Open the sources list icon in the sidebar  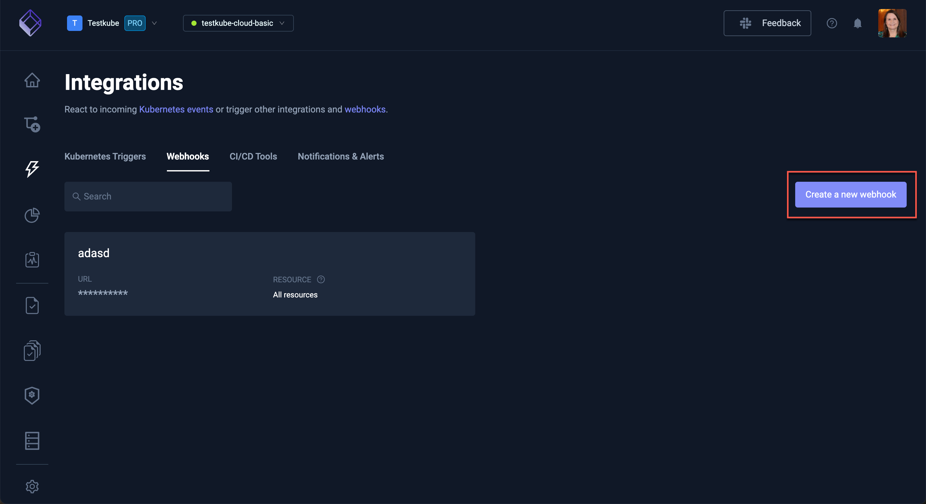(32, 441)
